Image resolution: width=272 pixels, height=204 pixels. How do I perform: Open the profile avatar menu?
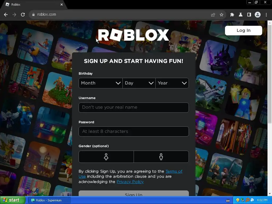(x=258, y=15)
